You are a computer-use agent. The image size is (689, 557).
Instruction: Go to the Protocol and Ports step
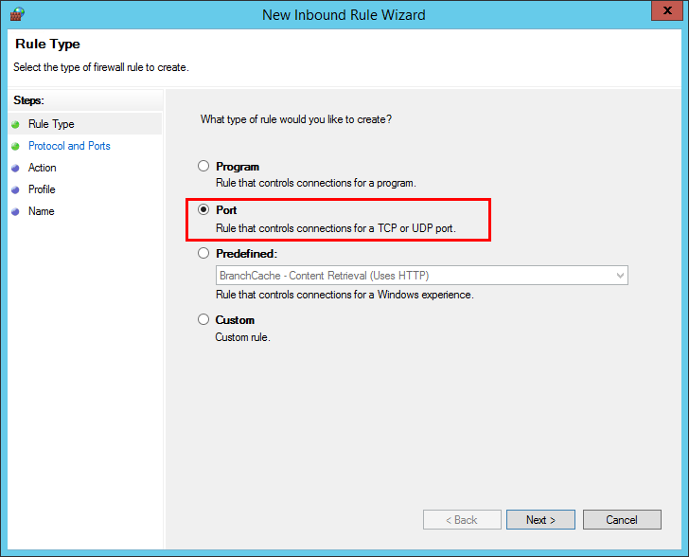pos(69,146)
